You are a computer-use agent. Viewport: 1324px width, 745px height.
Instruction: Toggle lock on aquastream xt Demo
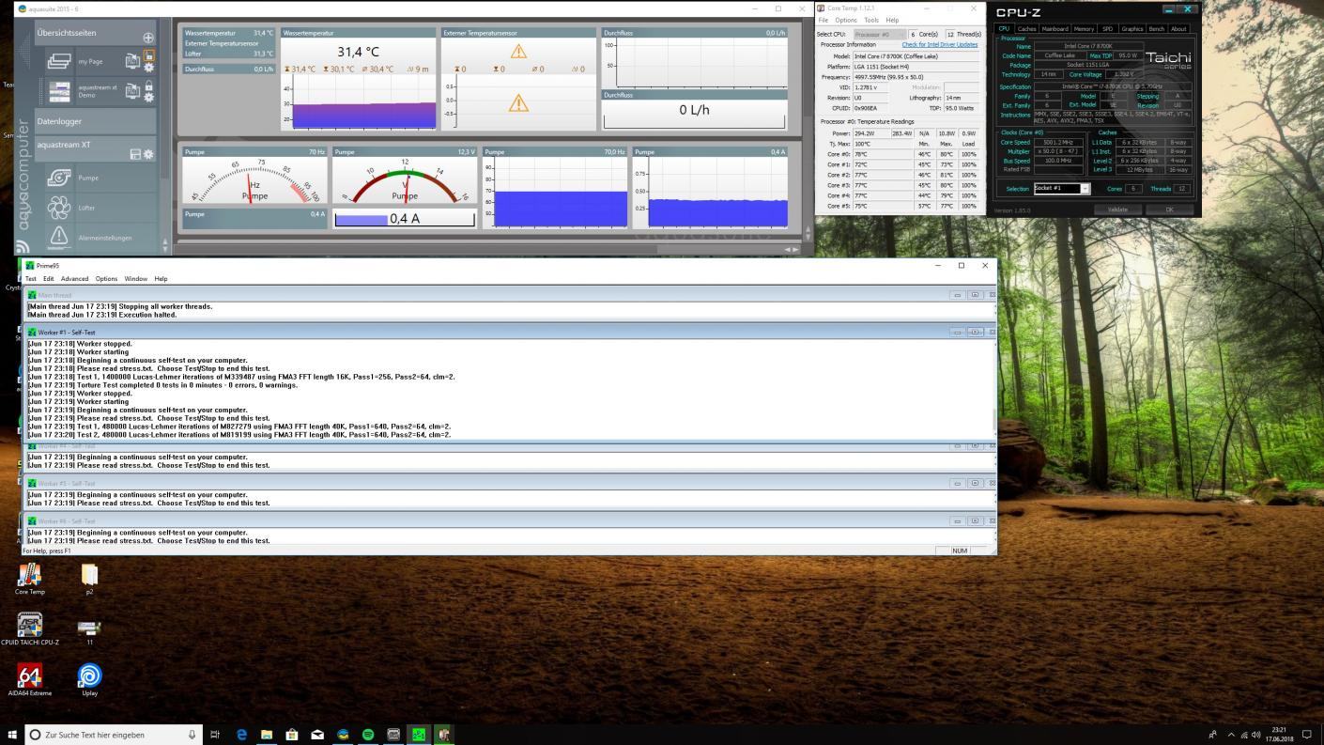coord(148,85)
